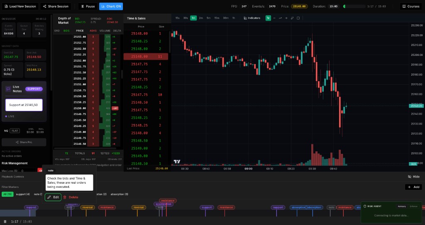This screenshot has height=225, width=425.
Task: Toggle the Chart: ON button
Action: (111, 6)
